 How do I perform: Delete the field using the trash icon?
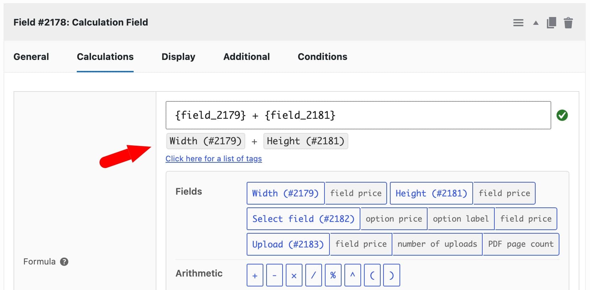click(x=568, y=23)
